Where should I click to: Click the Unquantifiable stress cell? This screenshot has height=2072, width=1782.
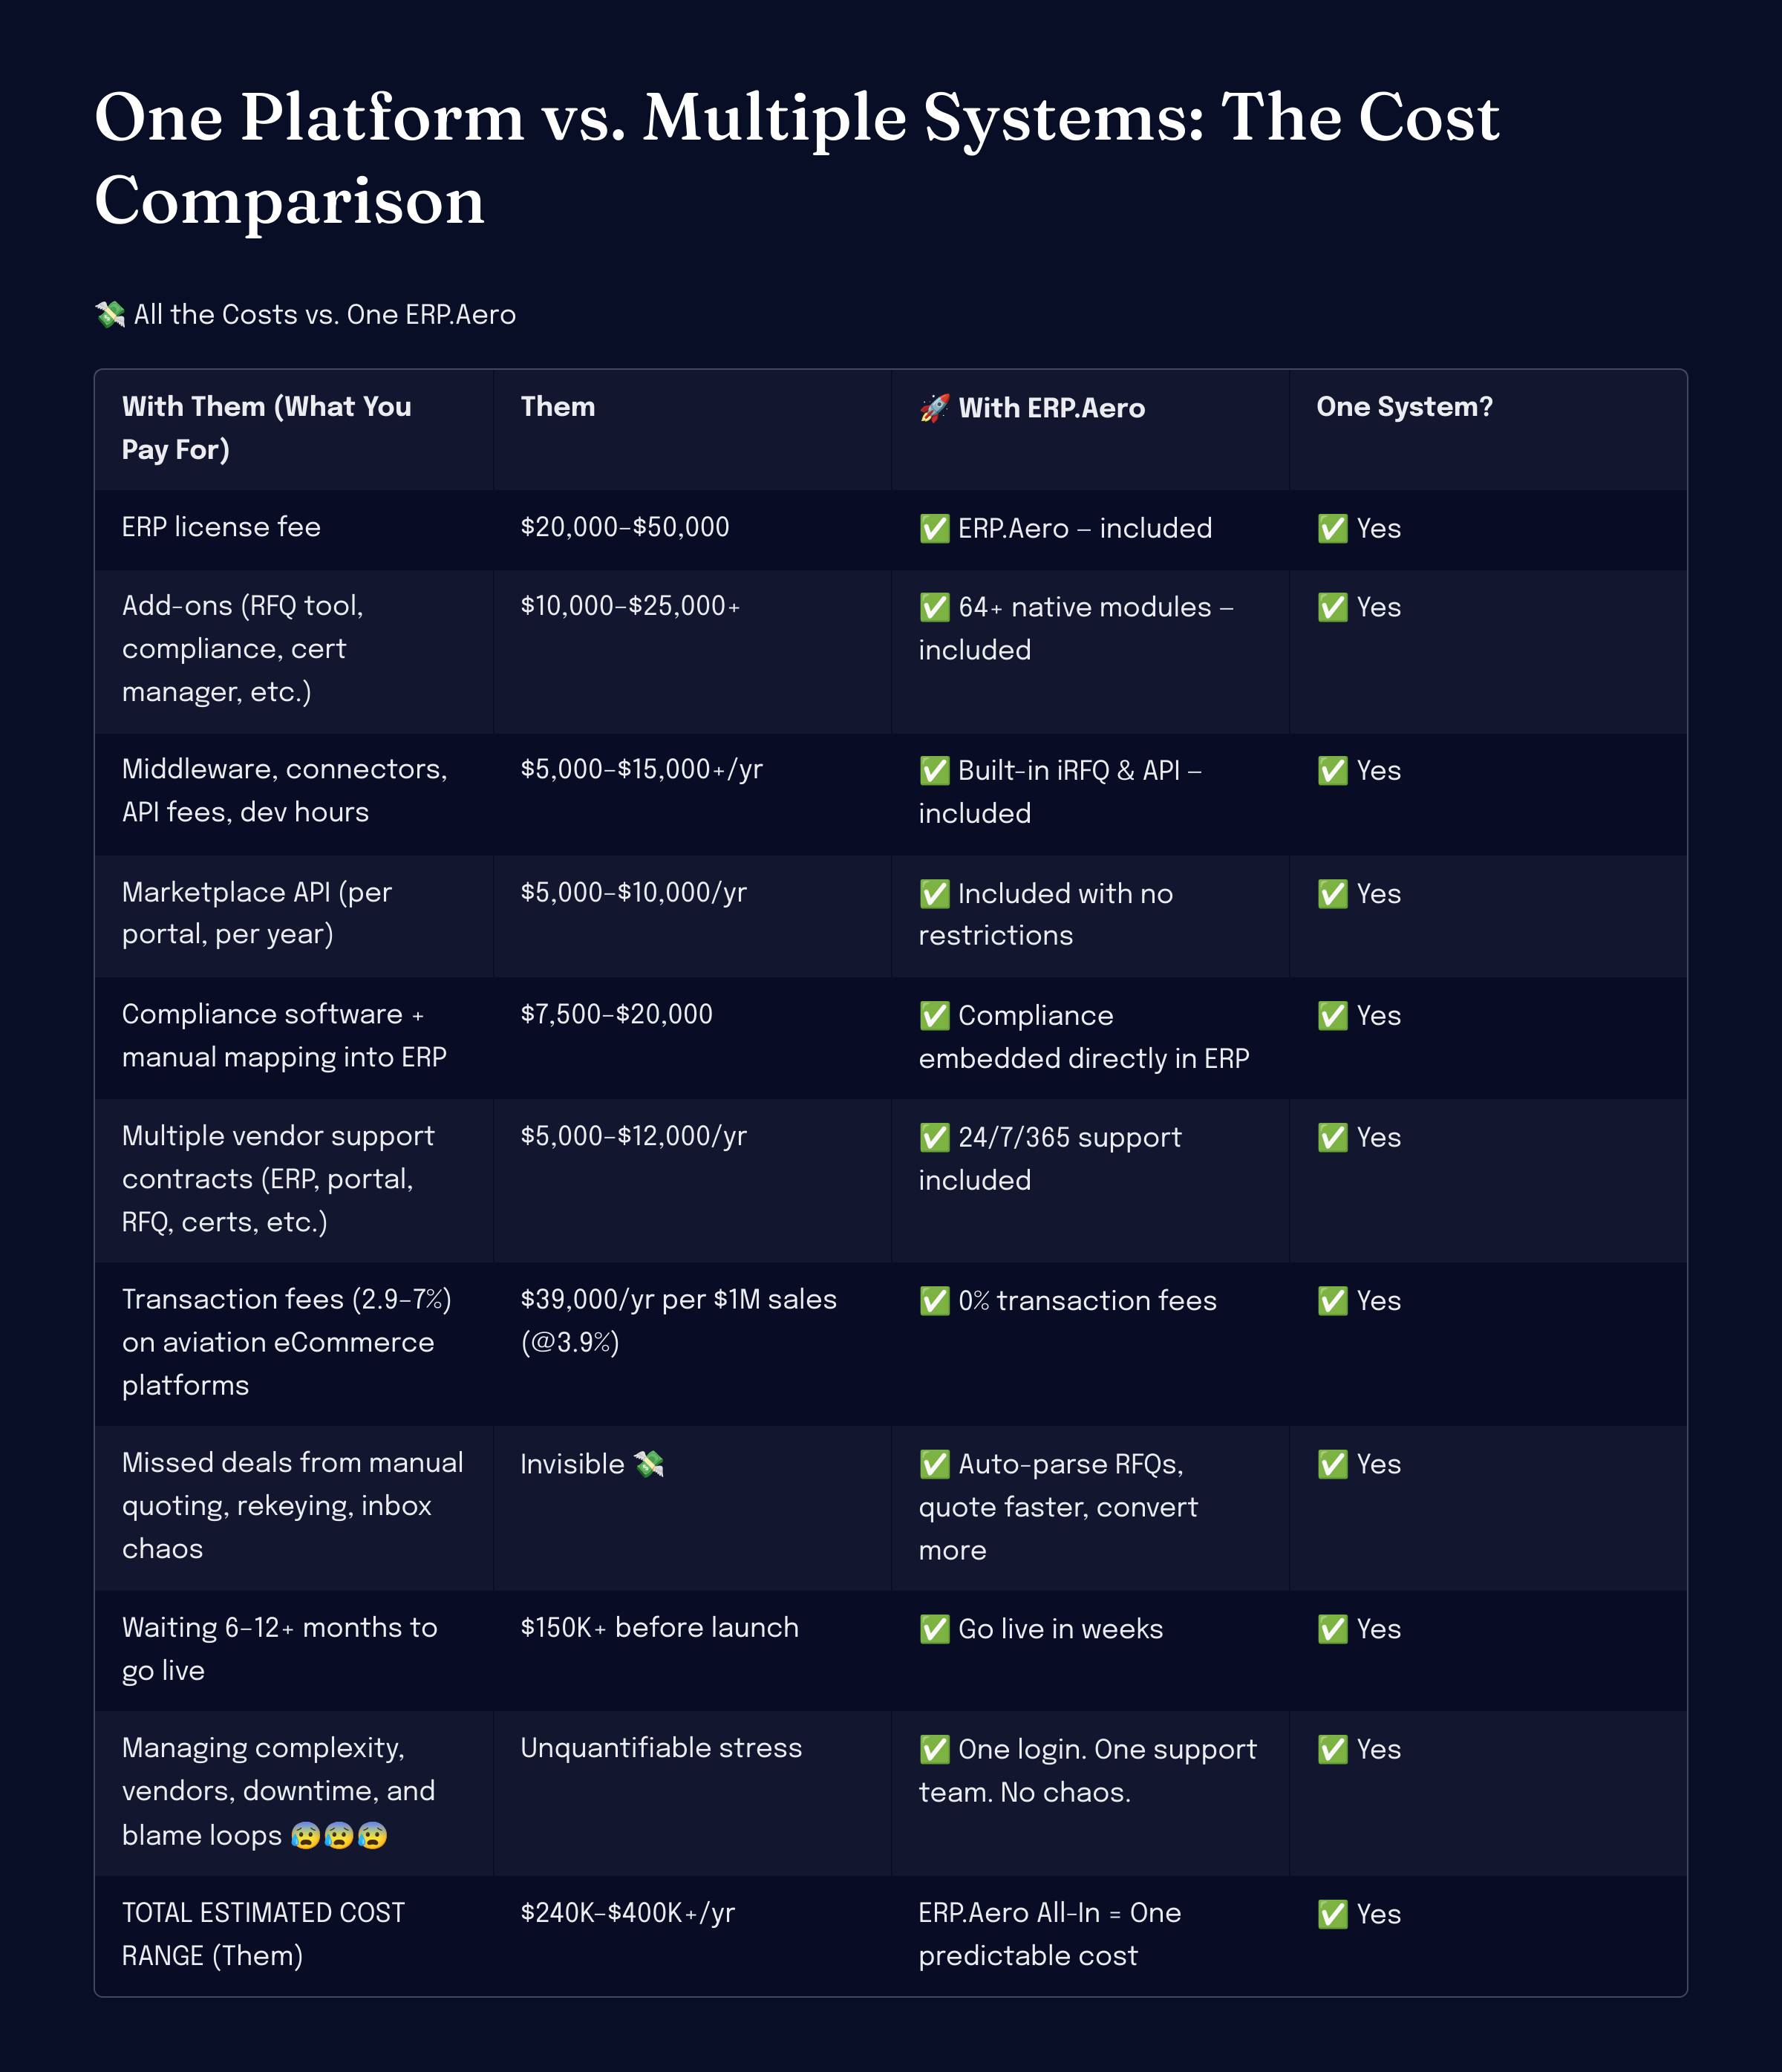[661, 1748]
